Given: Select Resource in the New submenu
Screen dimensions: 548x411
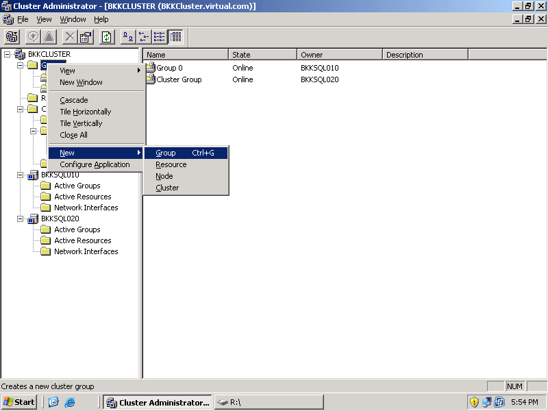Looking at the screenshot, I should (x=186, y=164).
